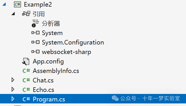Select the Program.cs file name
This screenshot has height=106, width=186.
tap(49, 99)
